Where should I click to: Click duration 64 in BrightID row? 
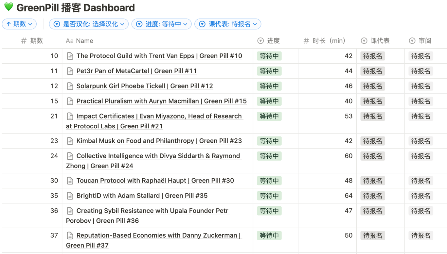tap(349, 196)
